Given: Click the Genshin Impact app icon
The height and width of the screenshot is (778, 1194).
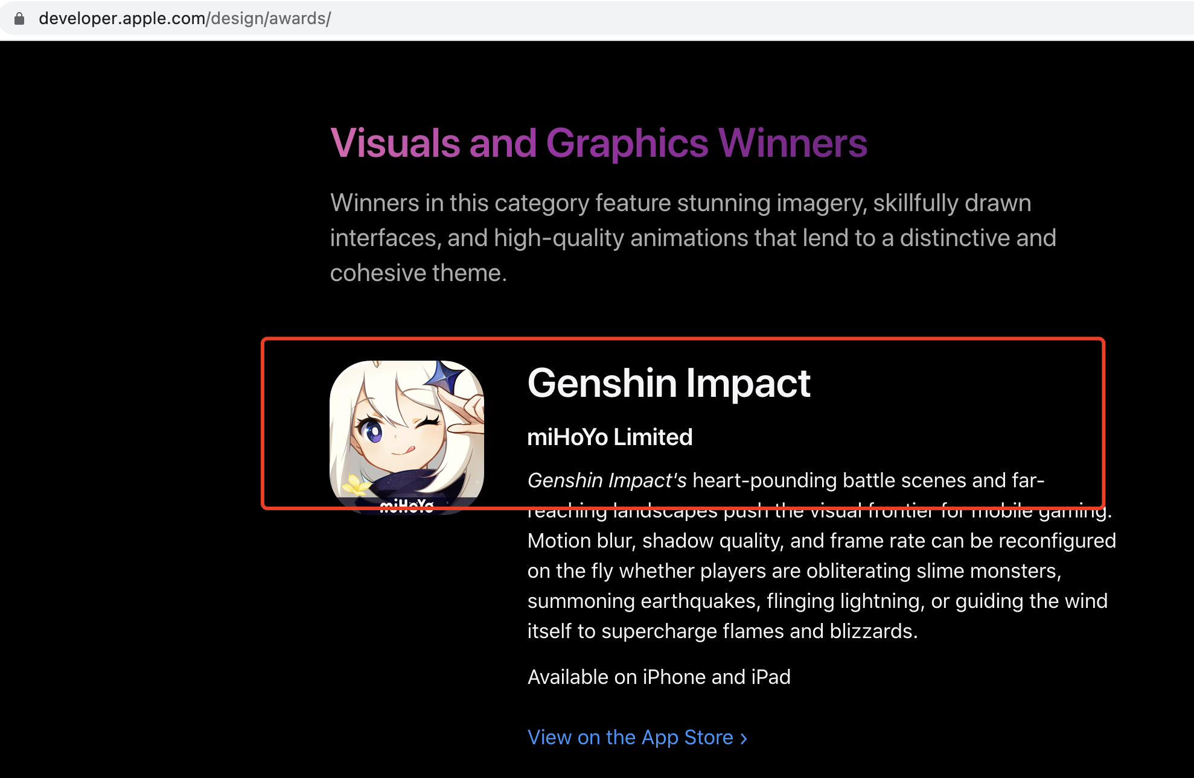Looking at the screenshot, I should tap(407, 438).
